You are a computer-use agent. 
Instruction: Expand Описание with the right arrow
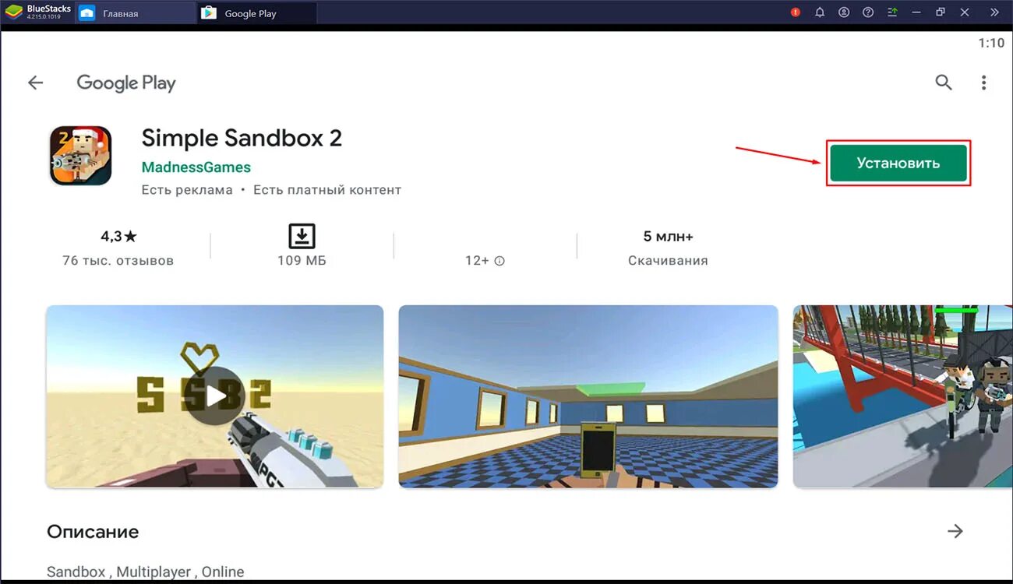tap(955, 531)
